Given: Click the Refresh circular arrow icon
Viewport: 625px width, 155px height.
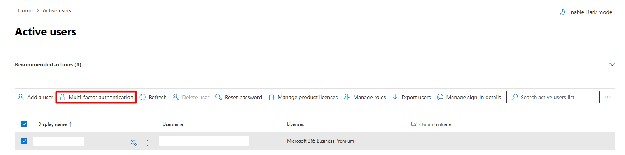Looking at the screenshot, I should (143, 97).
